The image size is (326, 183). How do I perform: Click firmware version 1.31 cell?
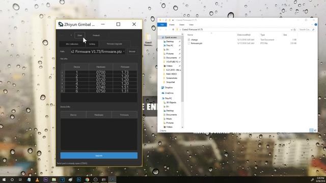pos(125,91)
